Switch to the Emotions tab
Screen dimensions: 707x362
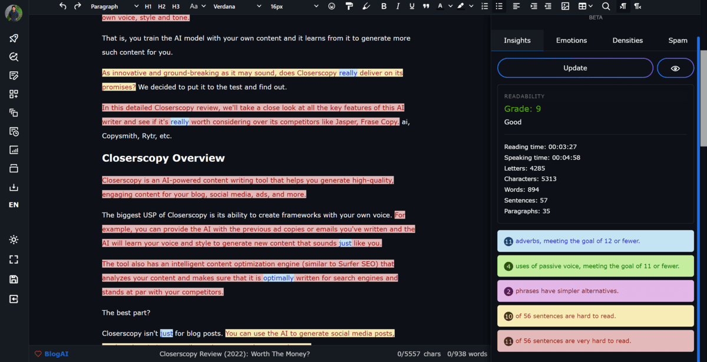pyautogui.click(x=571, y=41)
